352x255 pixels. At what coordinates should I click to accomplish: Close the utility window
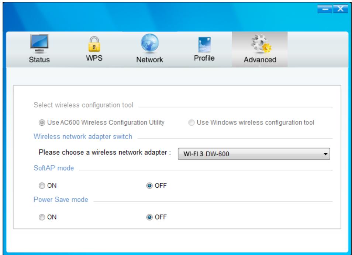coord(341,9)
